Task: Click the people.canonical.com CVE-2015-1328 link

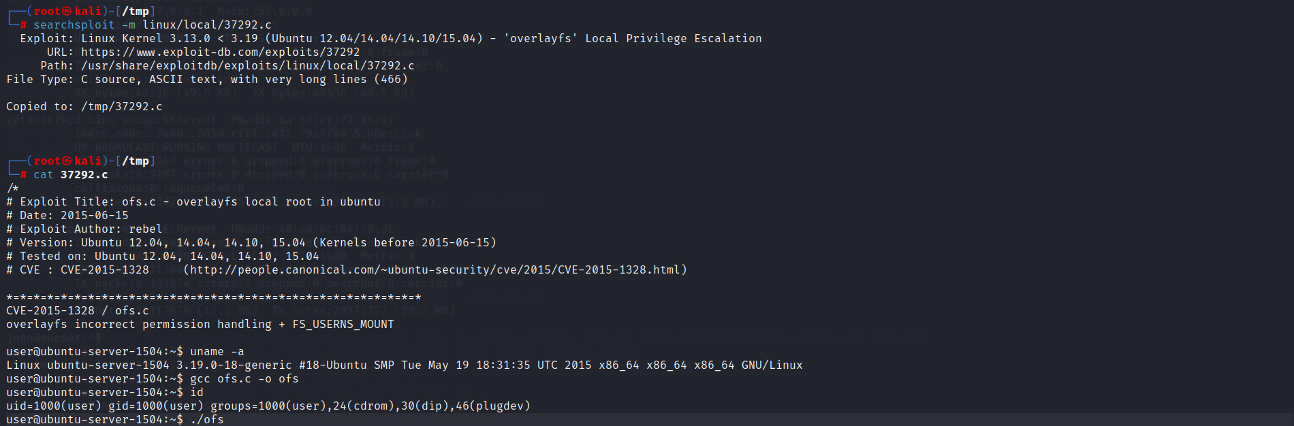Action: (x=435, y=269)
